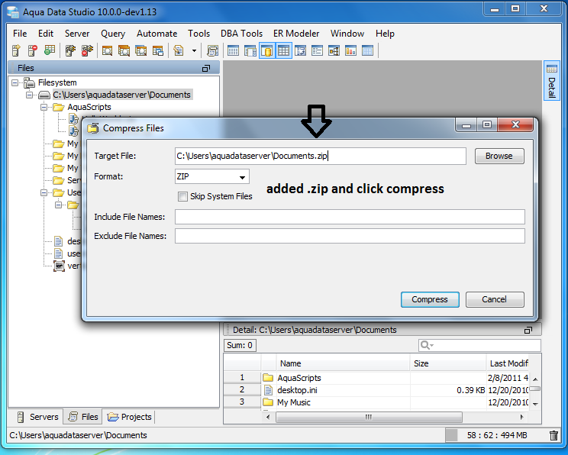Maximize the Detail panel via its header icon
The image size is (568, 455).
pyautogui.click(x=528, y=330)
